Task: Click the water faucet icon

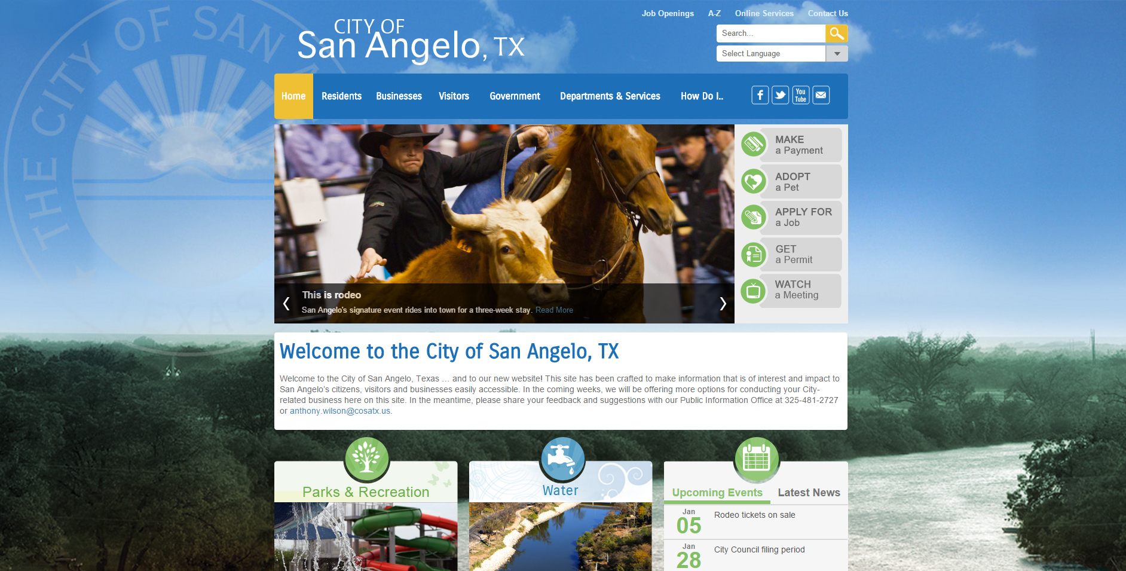Action: coord(562,459)
